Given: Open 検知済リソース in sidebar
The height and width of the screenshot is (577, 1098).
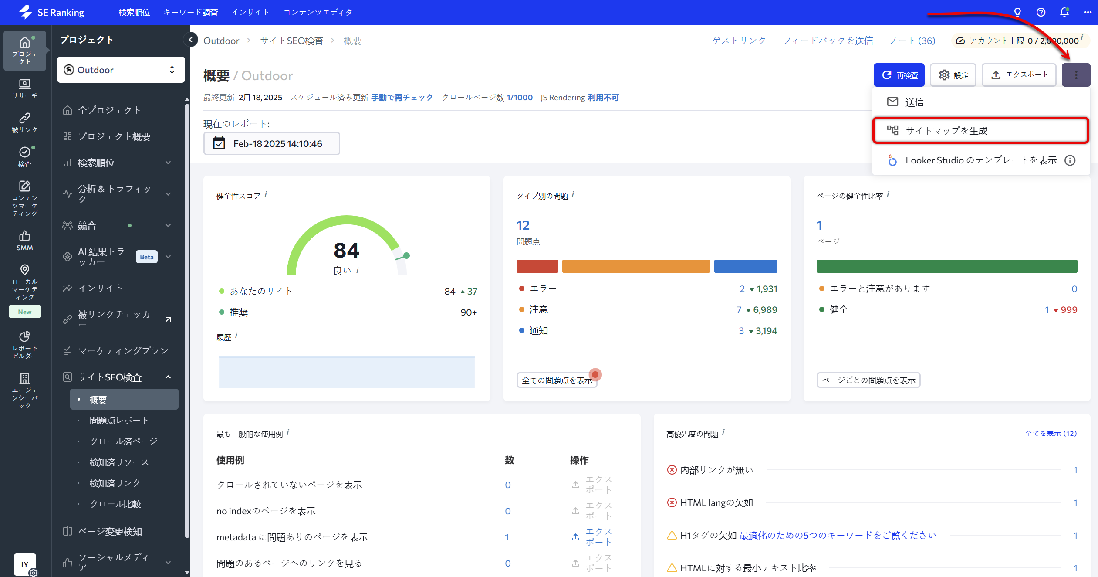Looking at the screenshot, I should click(119, 462).
